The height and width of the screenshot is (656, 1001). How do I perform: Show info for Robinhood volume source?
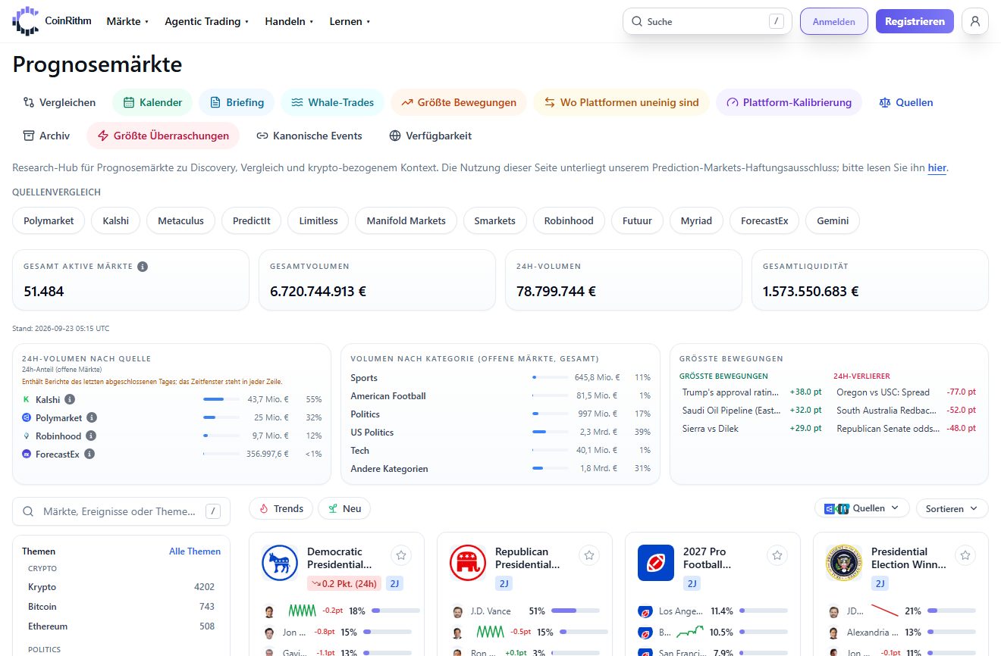tap(91, 436)
